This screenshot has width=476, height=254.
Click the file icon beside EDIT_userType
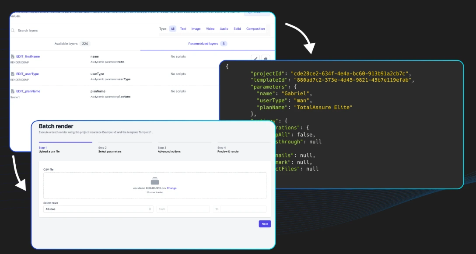pos(13,73)
